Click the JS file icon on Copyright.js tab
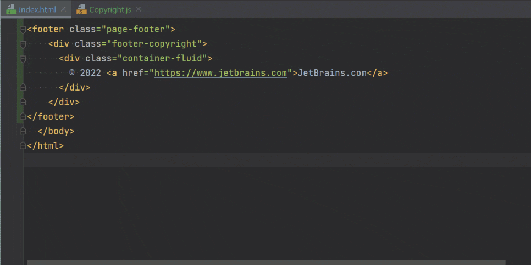The image size is (531, 265). pos(81,9)
